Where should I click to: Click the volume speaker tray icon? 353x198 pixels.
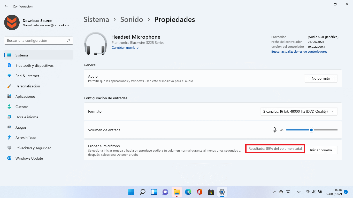[x=314, y=192]
